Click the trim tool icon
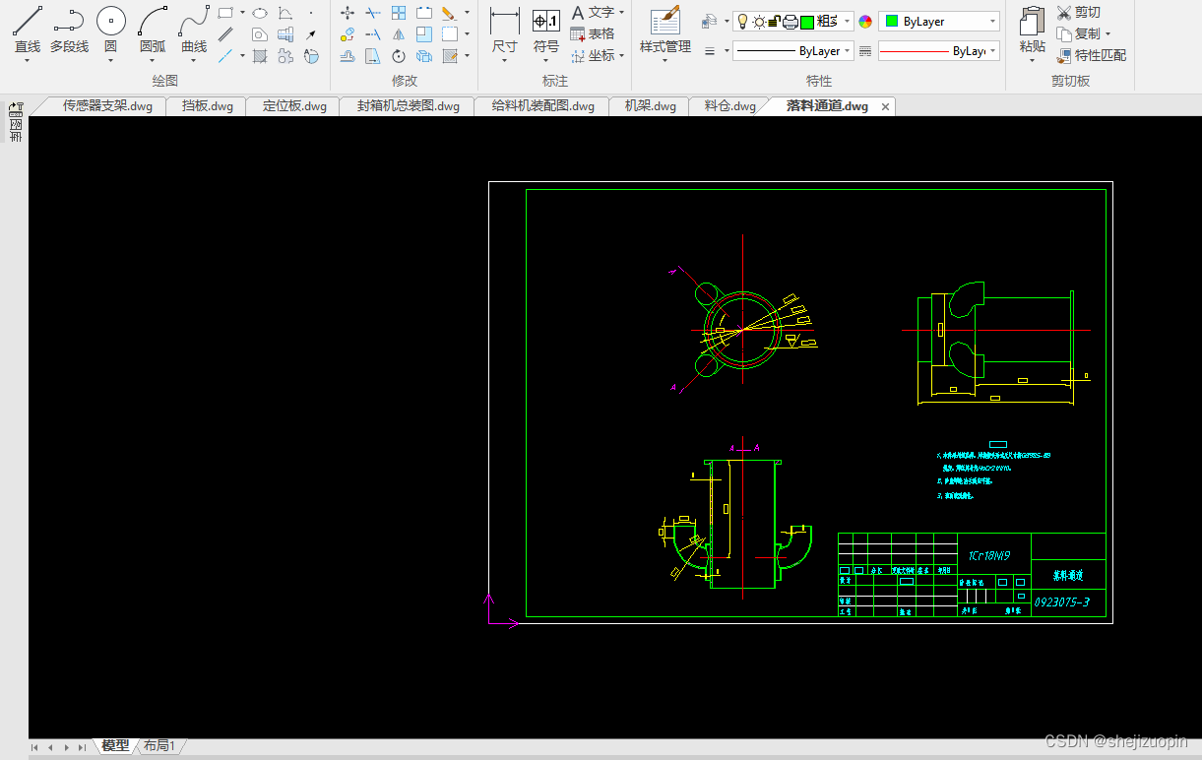 pos(373,13)
